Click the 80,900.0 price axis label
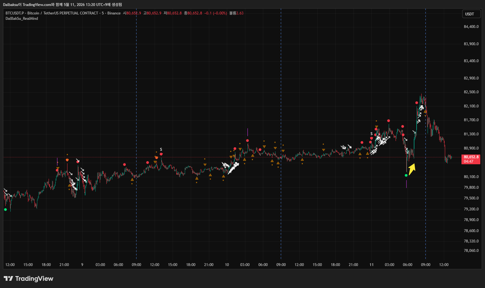Image resolution: width=485 pixels, height=288 pixels. tap(471, 148)
